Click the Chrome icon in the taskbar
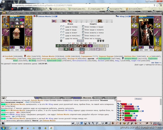Viewport: 163px width, 130px height. coord(51,128)
